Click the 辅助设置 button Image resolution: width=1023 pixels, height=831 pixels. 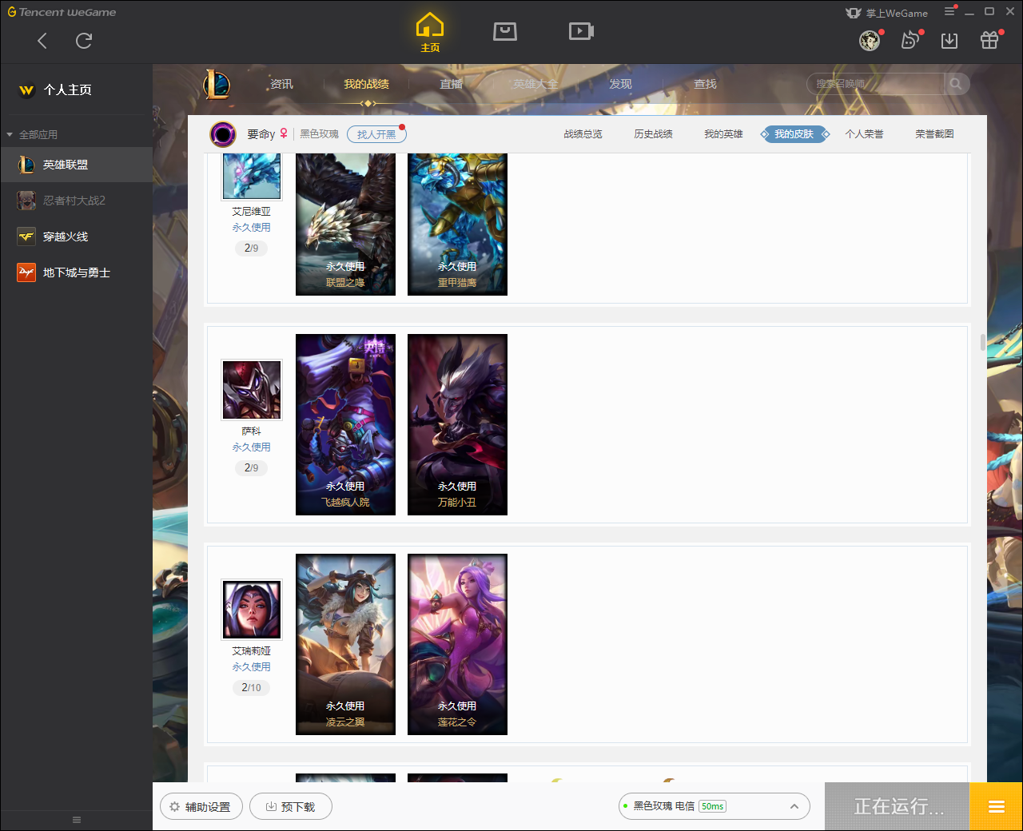tap(201, 807)
